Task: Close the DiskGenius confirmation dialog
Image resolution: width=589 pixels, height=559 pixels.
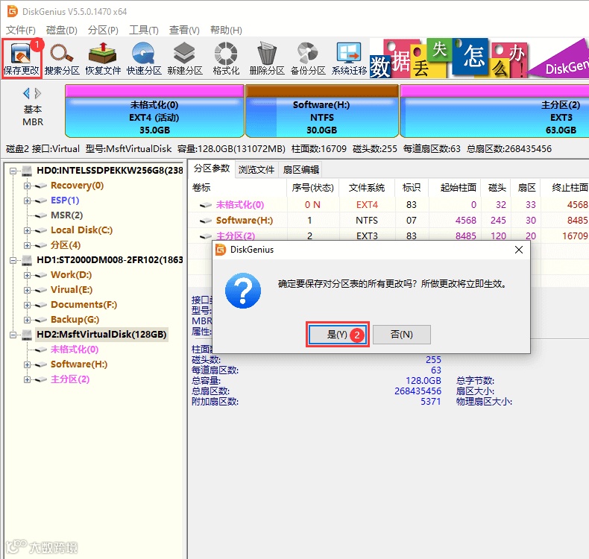Action: 519,250
